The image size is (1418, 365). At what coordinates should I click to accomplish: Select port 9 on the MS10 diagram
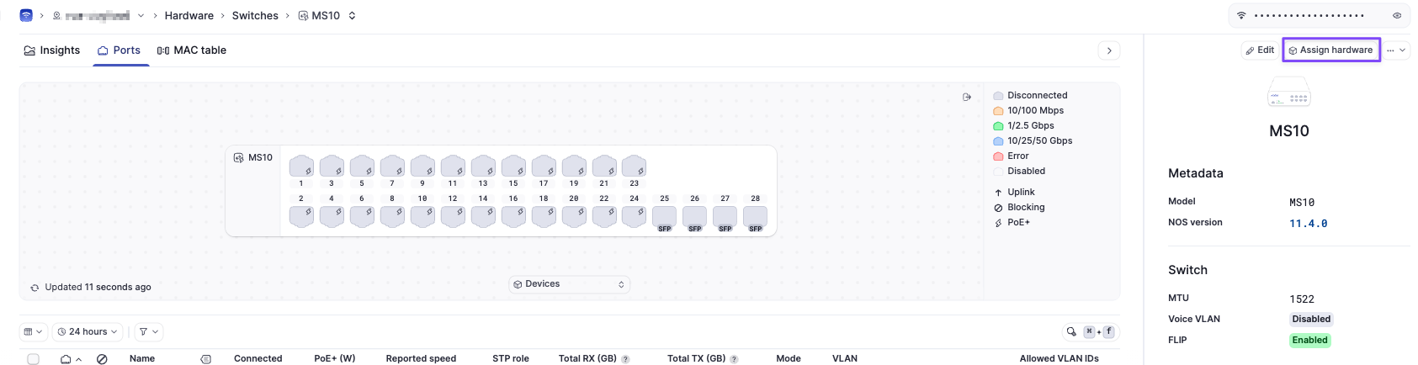coord(422,167)
